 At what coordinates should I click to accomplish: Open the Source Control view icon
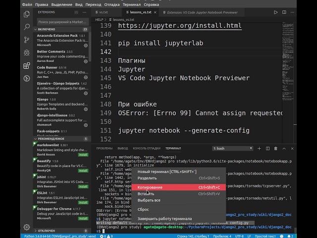(27, 40)
